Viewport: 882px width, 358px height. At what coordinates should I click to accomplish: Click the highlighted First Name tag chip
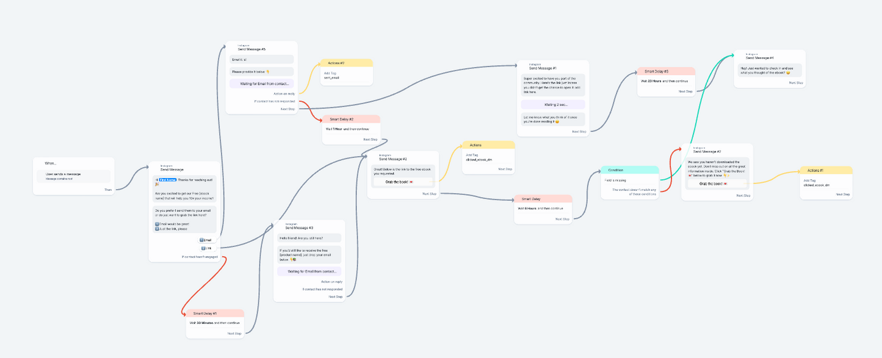pos(168,180)
